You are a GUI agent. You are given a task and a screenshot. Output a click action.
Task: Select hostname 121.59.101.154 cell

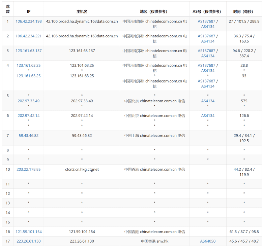coord(82,232)
